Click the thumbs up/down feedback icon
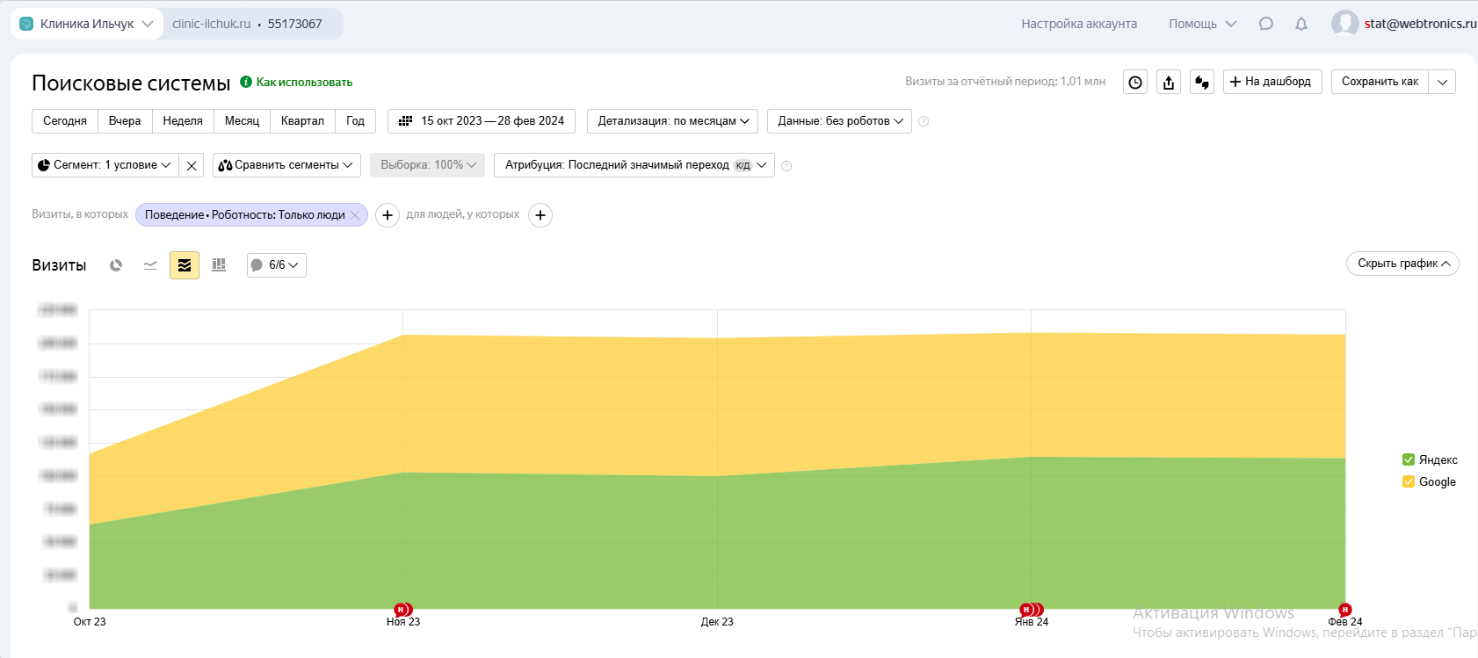Viewport: 1478px width, 658px height. pos(1202,82)
